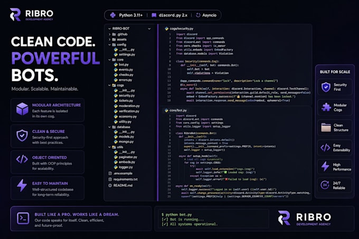
Task: Open utility.py in the file tree
Action: click(x=125, y=121)
